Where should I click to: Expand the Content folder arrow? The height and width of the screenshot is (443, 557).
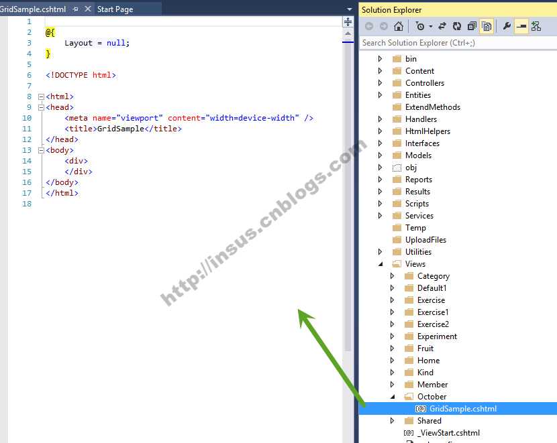(x=380, y=71)
